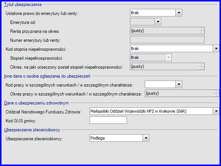Open 'Oddział Narodowego Funduszu Zdrowia' dropdown

click(x=216, y=111)
